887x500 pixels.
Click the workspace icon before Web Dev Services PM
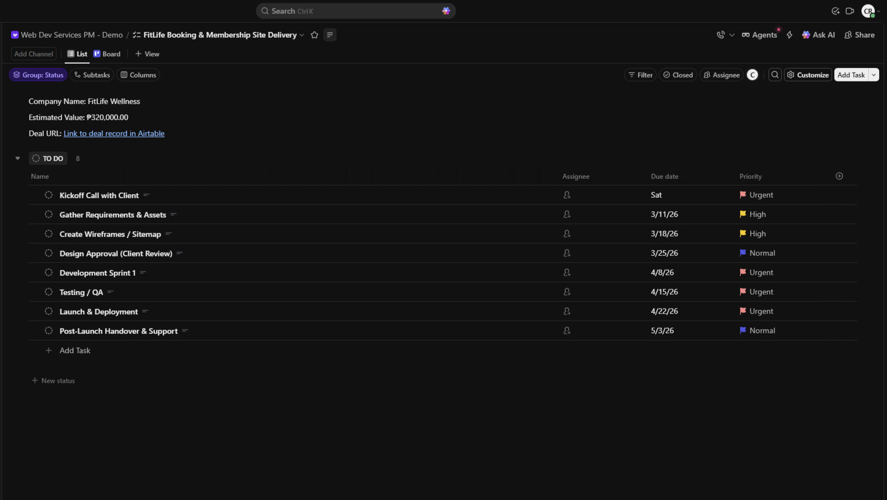click(15, 35)
